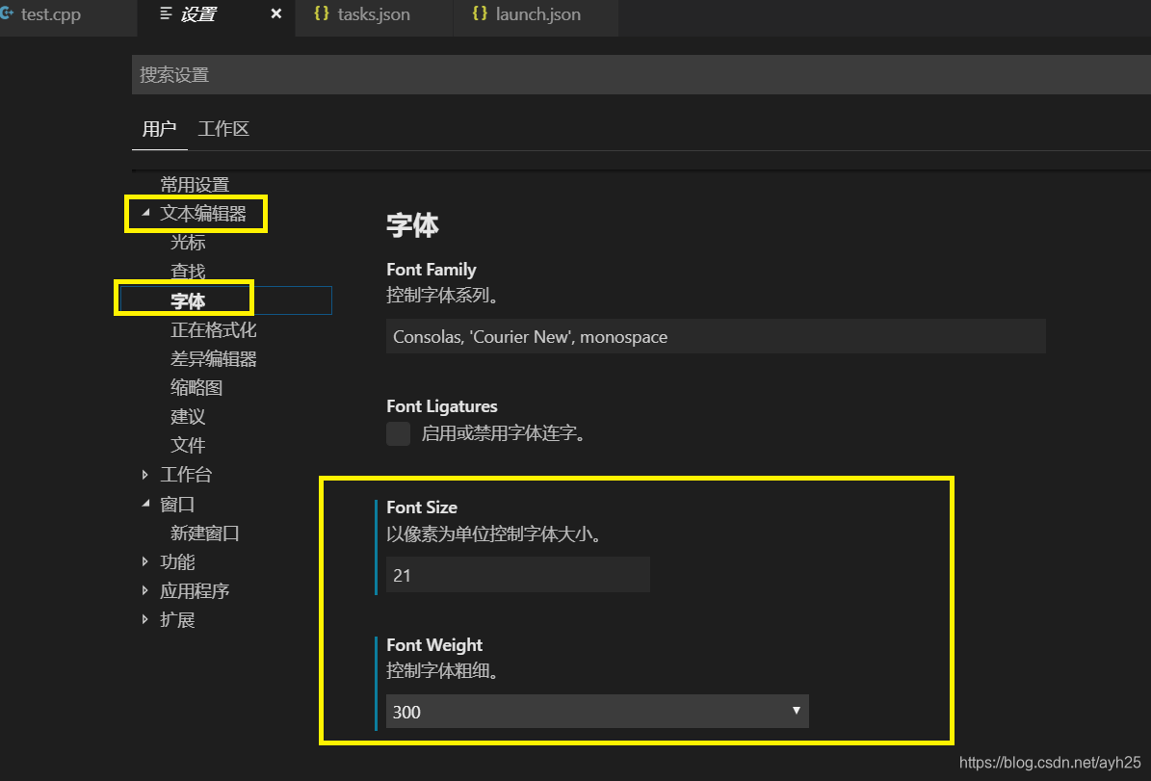The height and width of the screenshot is (781, 1151).
Task: Click the JSON icon on the launch.json tab
Action: pyautogui.click(x=480, y=13)
